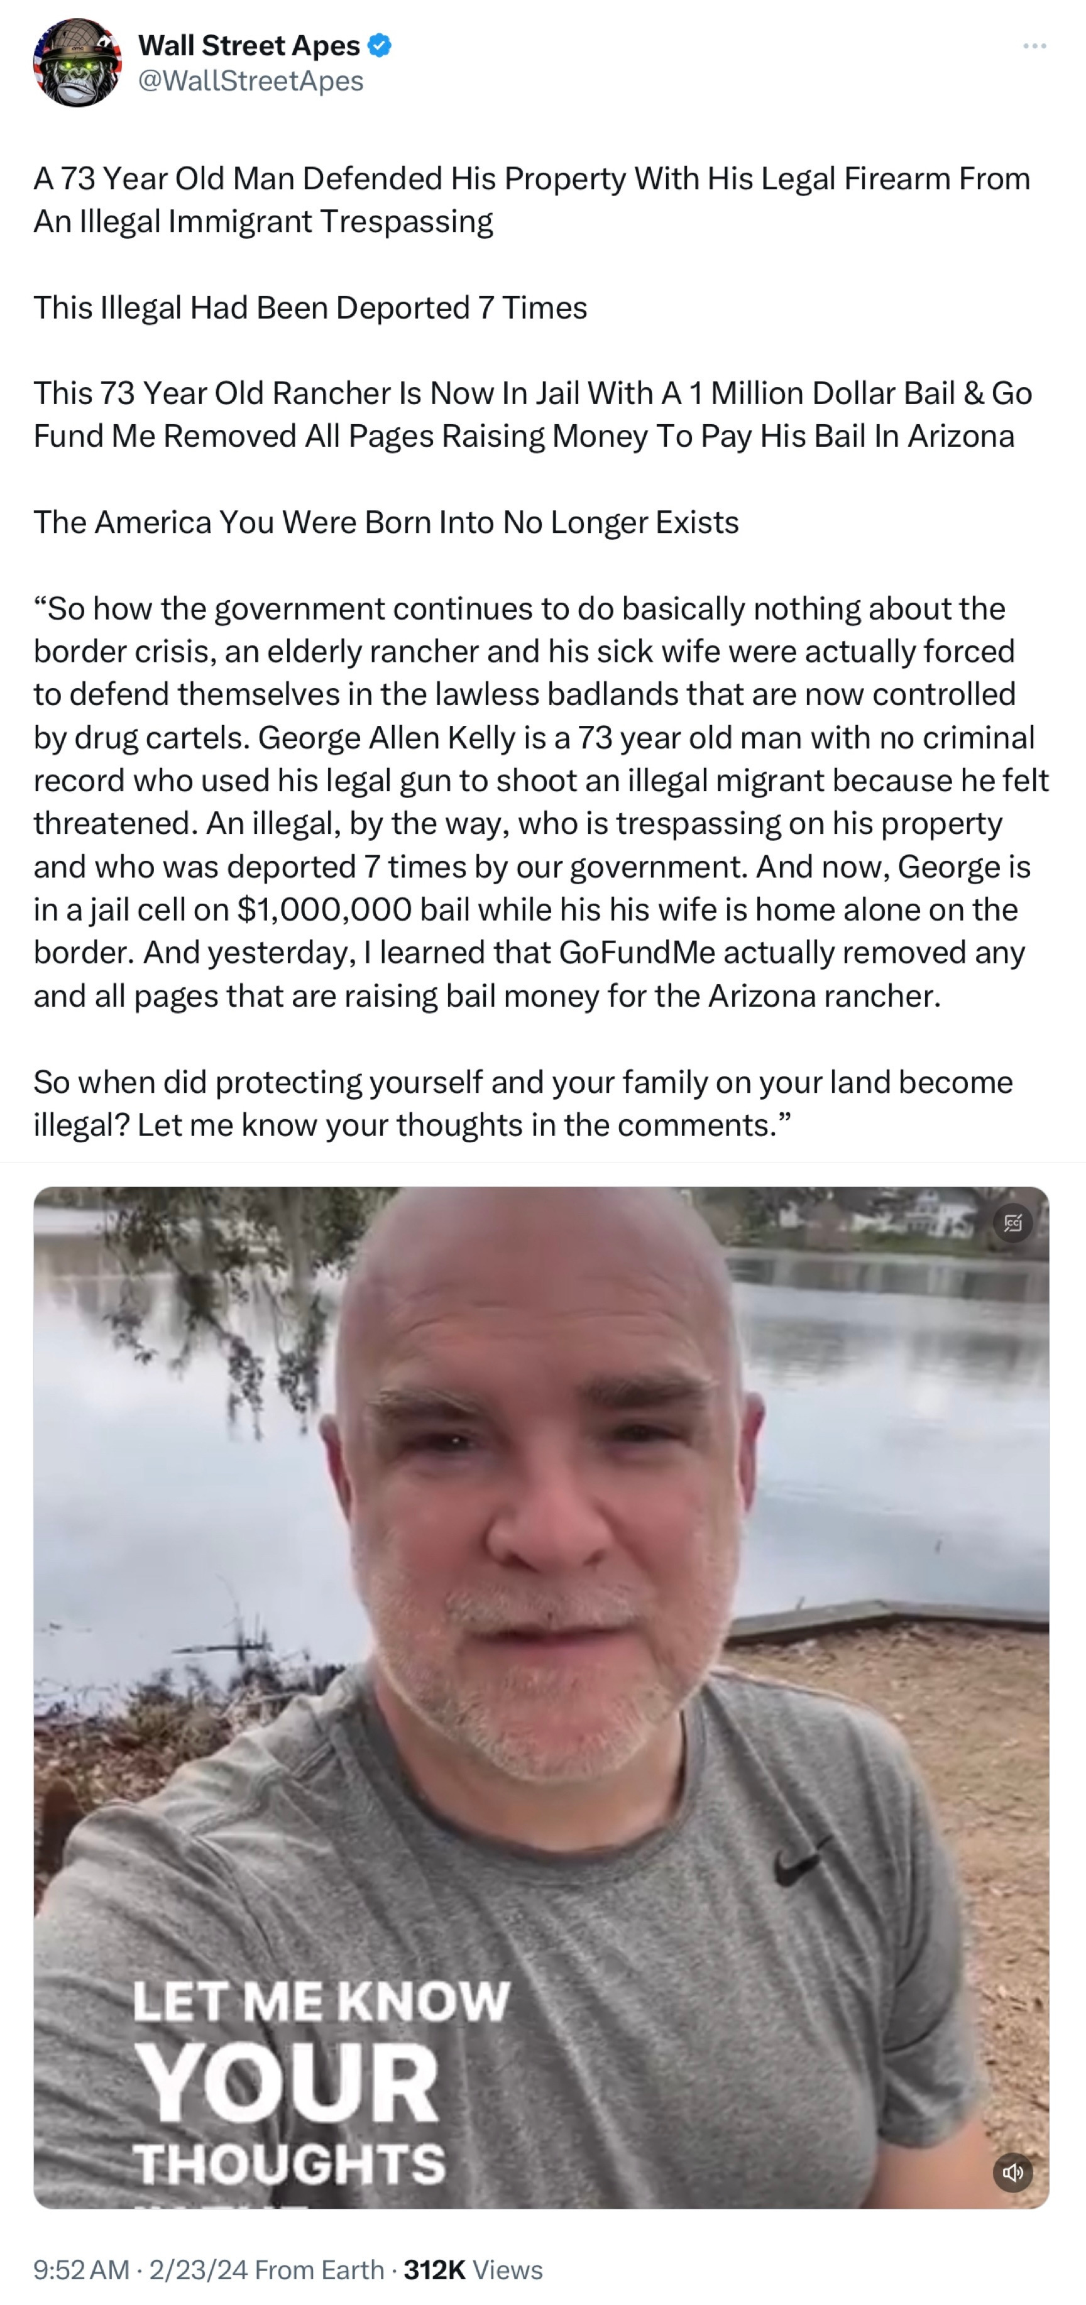View the 312K Views count
This screenshot has height=2305, width=1086.
pos(473,2270)
